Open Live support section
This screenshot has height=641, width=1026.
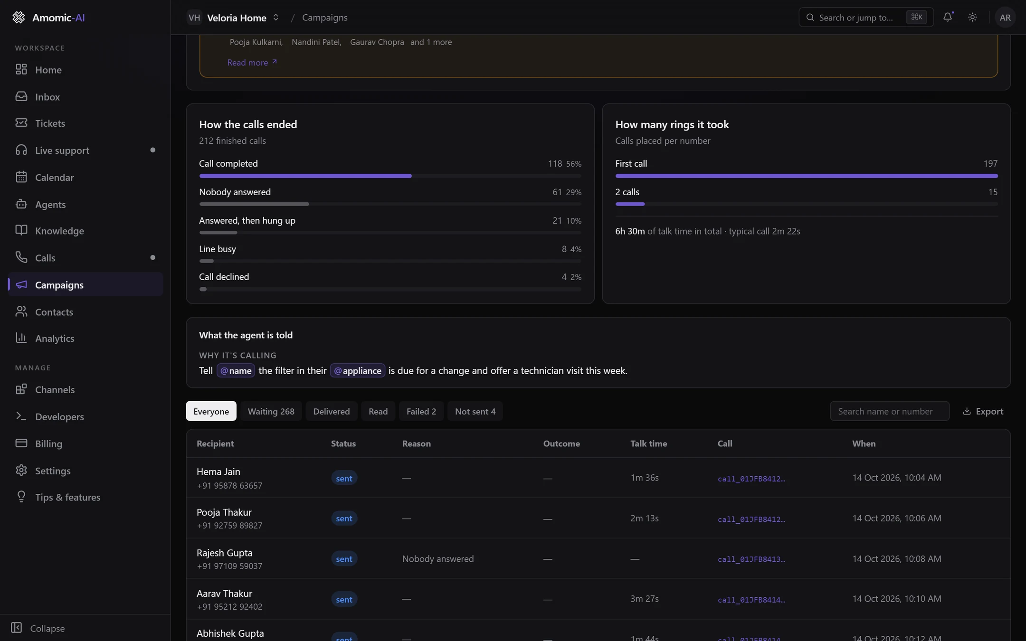pyautogui.click(x=85, y=151)
